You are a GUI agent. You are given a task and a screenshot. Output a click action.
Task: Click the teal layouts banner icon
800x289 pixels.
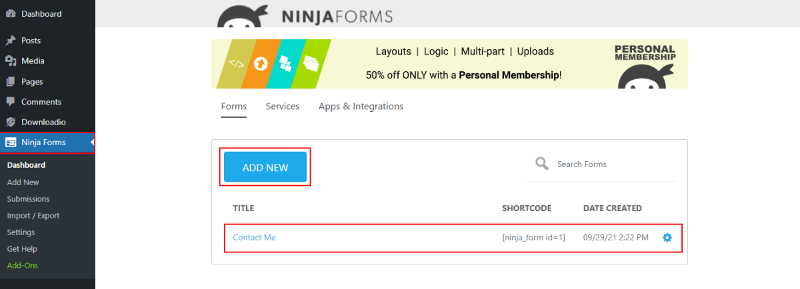pos(285,64)
